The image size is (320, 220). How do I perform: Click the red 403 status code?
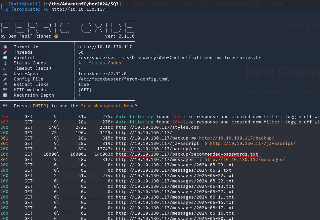pos(4,122)
